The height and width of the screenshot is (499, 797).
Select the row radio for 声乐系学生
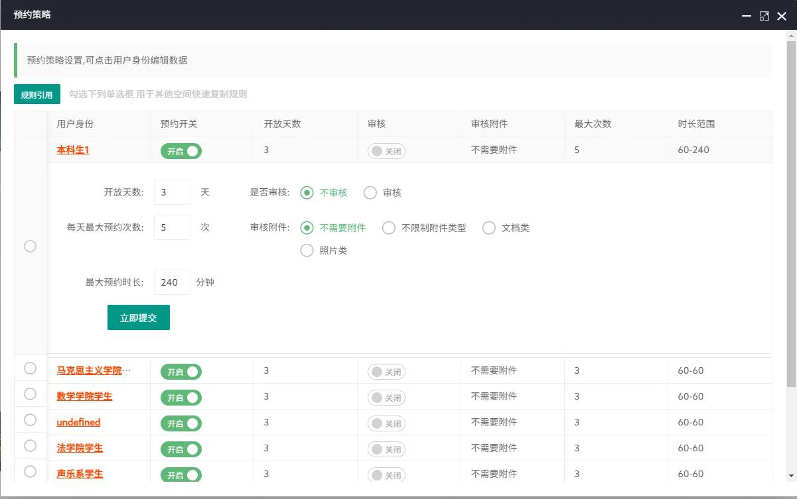click(30, 471)
